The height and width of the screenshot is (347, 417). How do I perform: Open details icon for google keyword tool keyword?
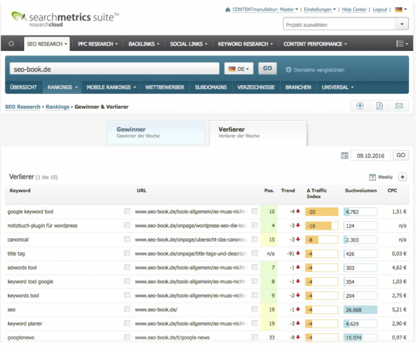coord(127,211)
